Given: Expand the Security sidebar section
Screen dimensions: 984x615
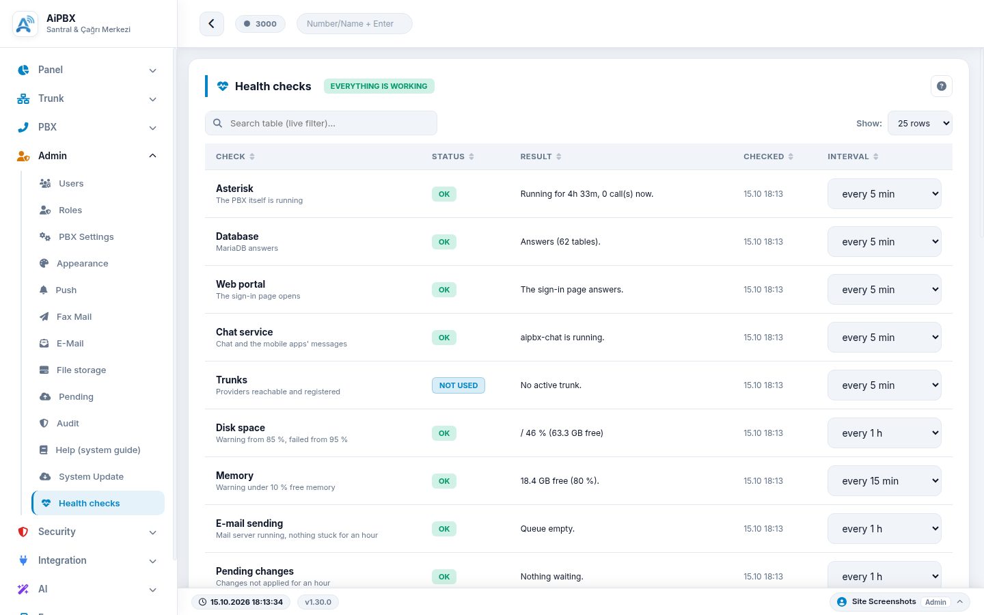Looking at the screenshot, I should tap(87, 532).
